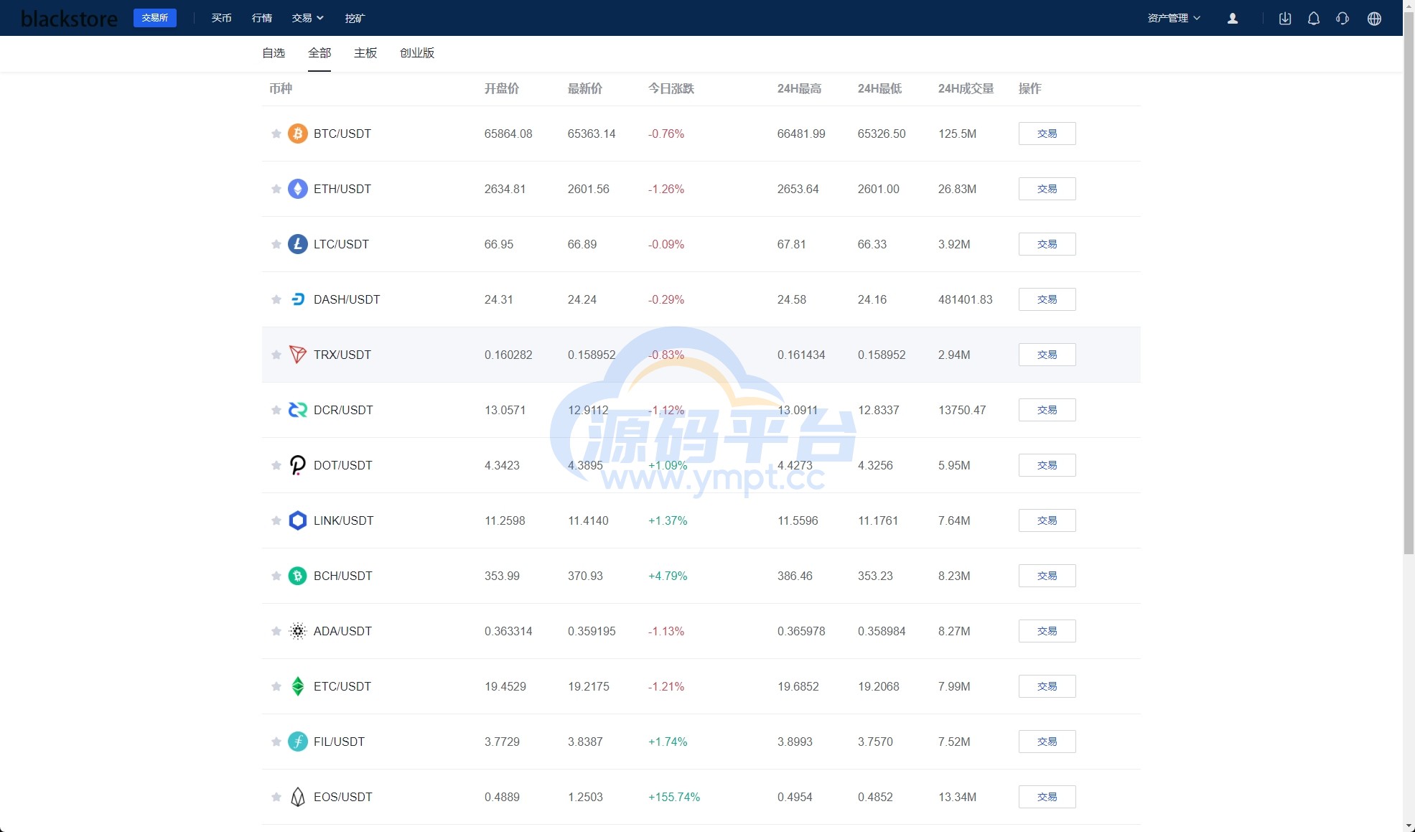The width and height of the screenshot is (1415, 832).
Task: Open customer support headset icon
Action: pos(1342,19)
